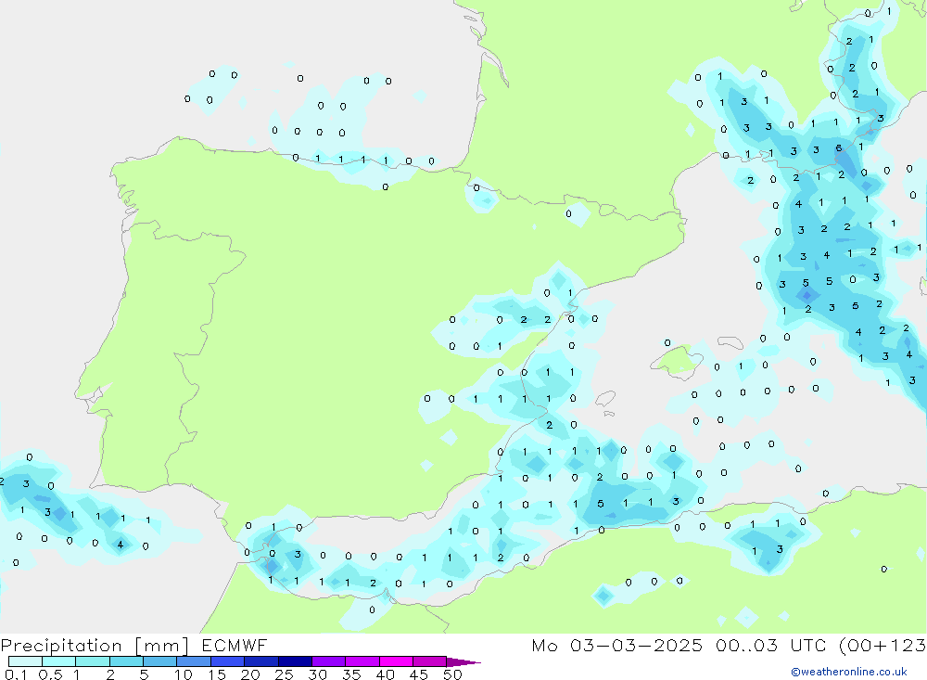927x680 pixels.
Task: Pick the lightest 0.1 mm legend swatch
Action: 25,661
